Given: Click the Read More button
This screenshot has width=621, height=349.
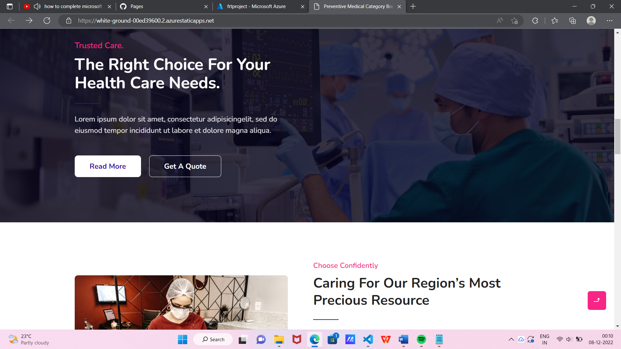Looking at the screenshot, I should coord(108,166).
